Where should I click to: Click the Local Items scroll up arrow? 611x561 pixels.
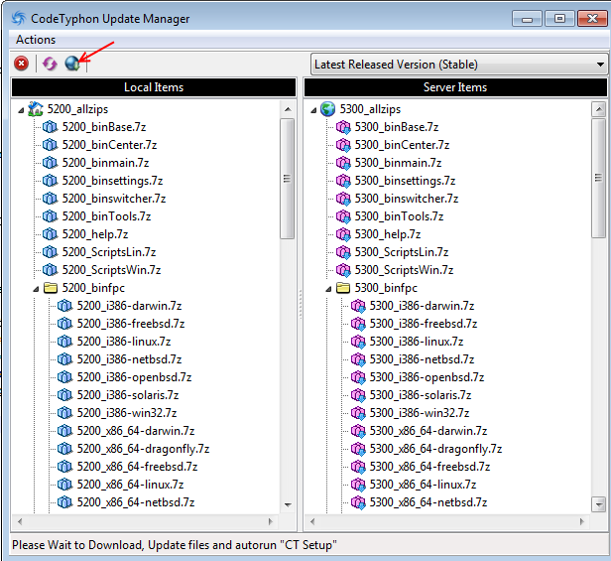pyautogui.click(x=288, y=109)
